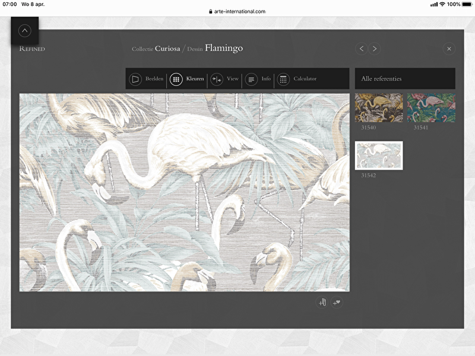This screenshot has width=475, height=356.
Task: Close the Flamingo detail overlay
Action: pyautogui.click(x=449, y=49)
